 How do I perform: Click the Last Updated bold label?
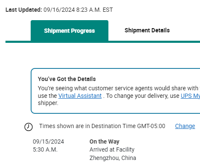click(x=24, y=10)
